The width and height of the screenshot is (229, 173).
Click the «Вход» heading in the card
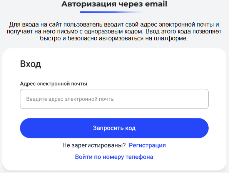pyautogui.click(x=30, y=64)
